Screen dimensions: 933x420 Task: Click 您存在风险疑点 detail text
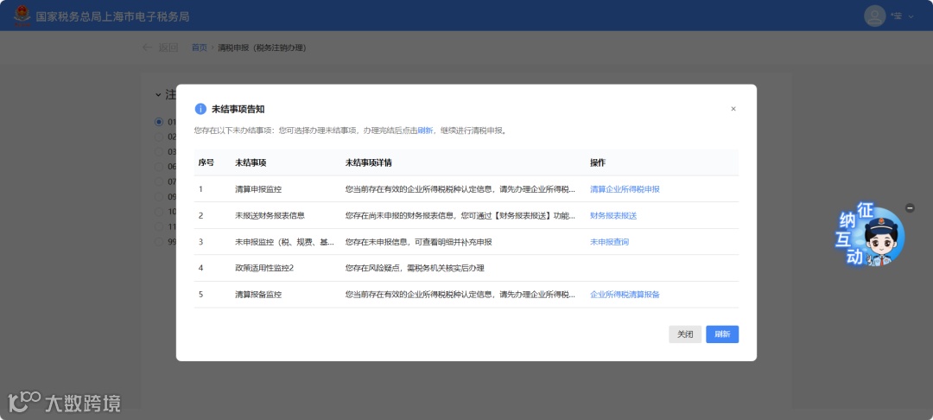415,268
